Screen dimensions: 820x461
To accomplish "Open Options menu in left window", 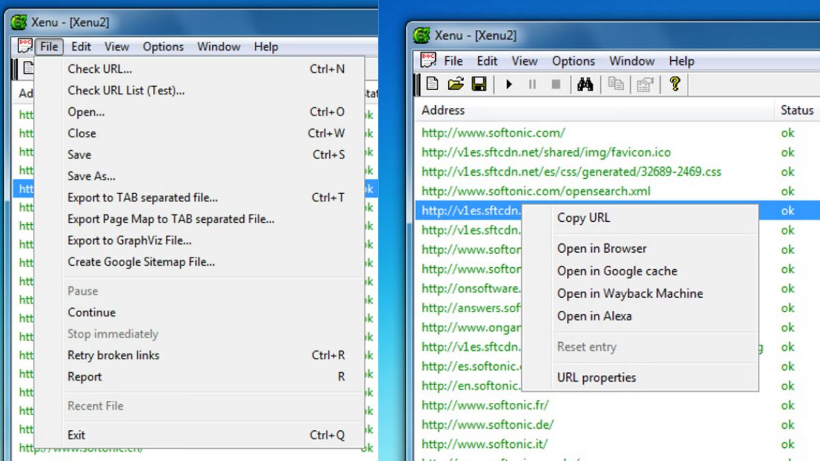I will pos(163,46).
